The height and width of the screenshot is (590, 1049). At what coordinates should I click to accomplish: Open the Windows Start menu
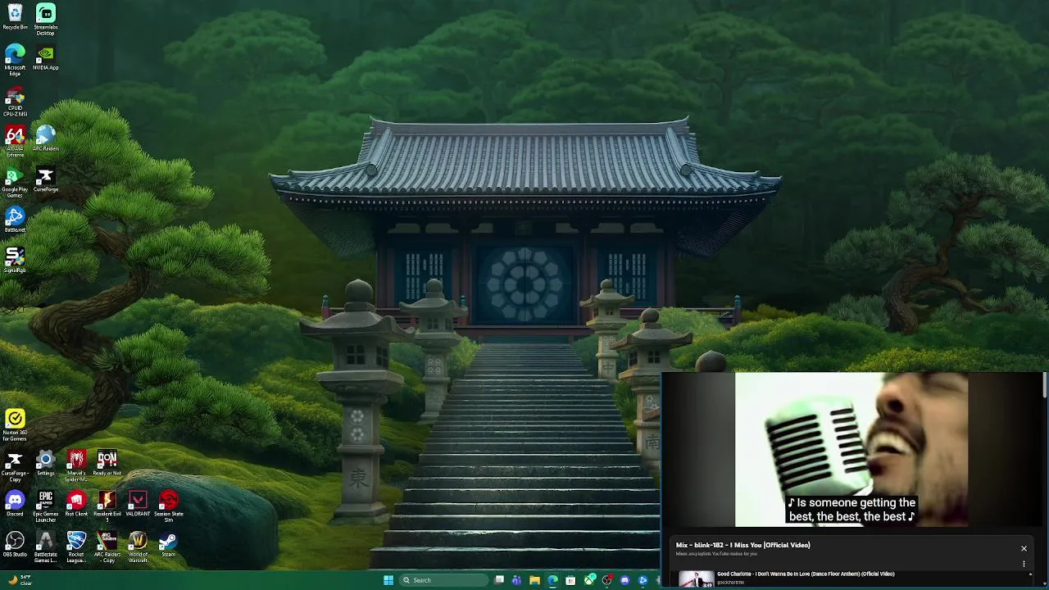coord(388,580)
